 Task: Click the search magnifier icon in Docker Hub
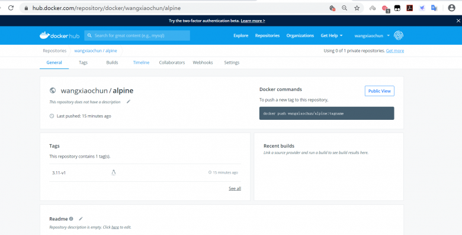click(89, 35)
